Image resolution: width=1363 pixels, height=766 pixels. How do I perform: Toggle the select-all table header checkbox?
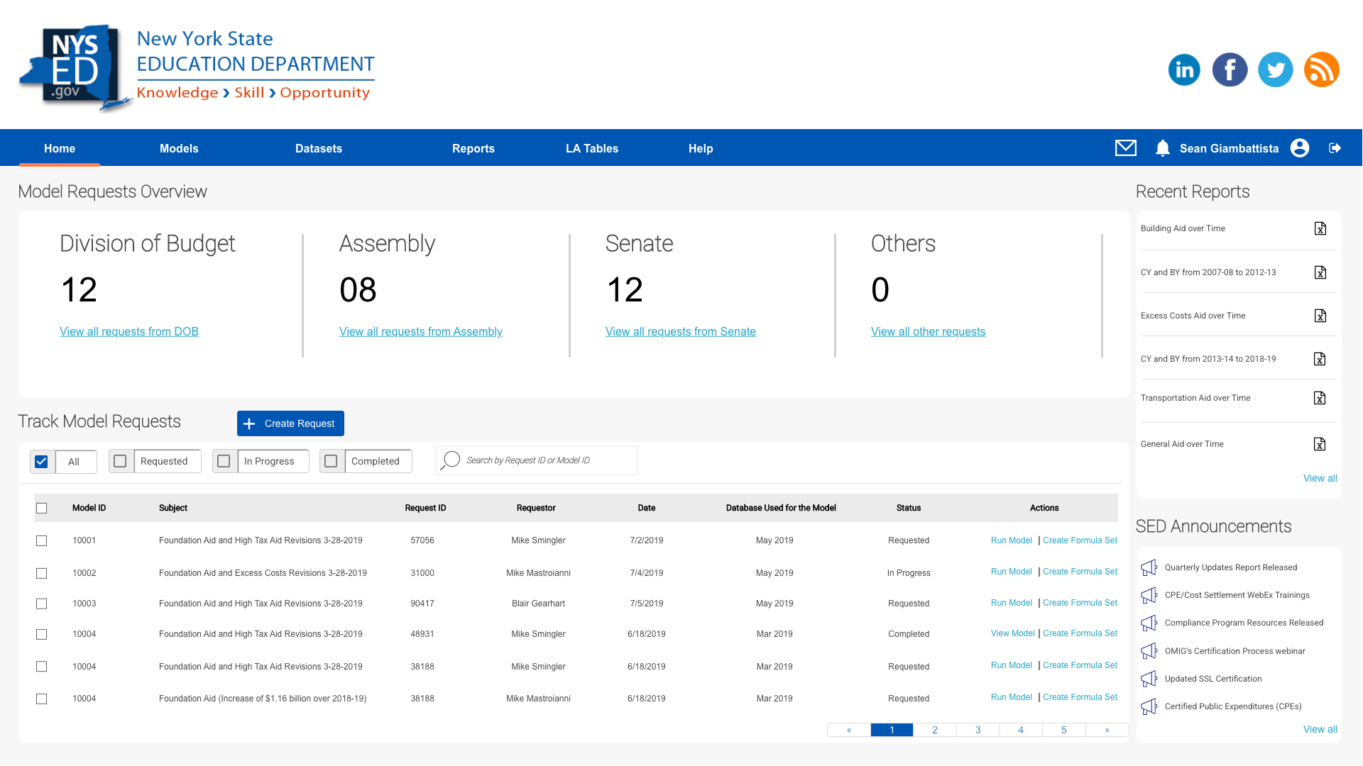click(42, 508)
